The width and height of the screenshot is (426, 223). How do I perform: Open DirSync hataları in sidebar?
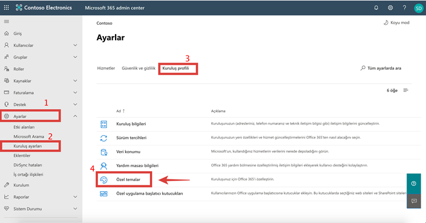click(28, 165)
